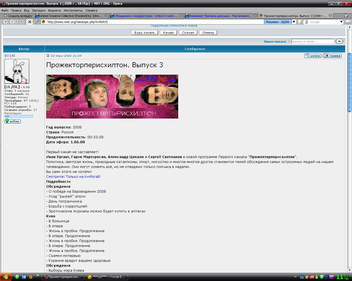Close the United Creative Collective tab

tap(106, 16)
